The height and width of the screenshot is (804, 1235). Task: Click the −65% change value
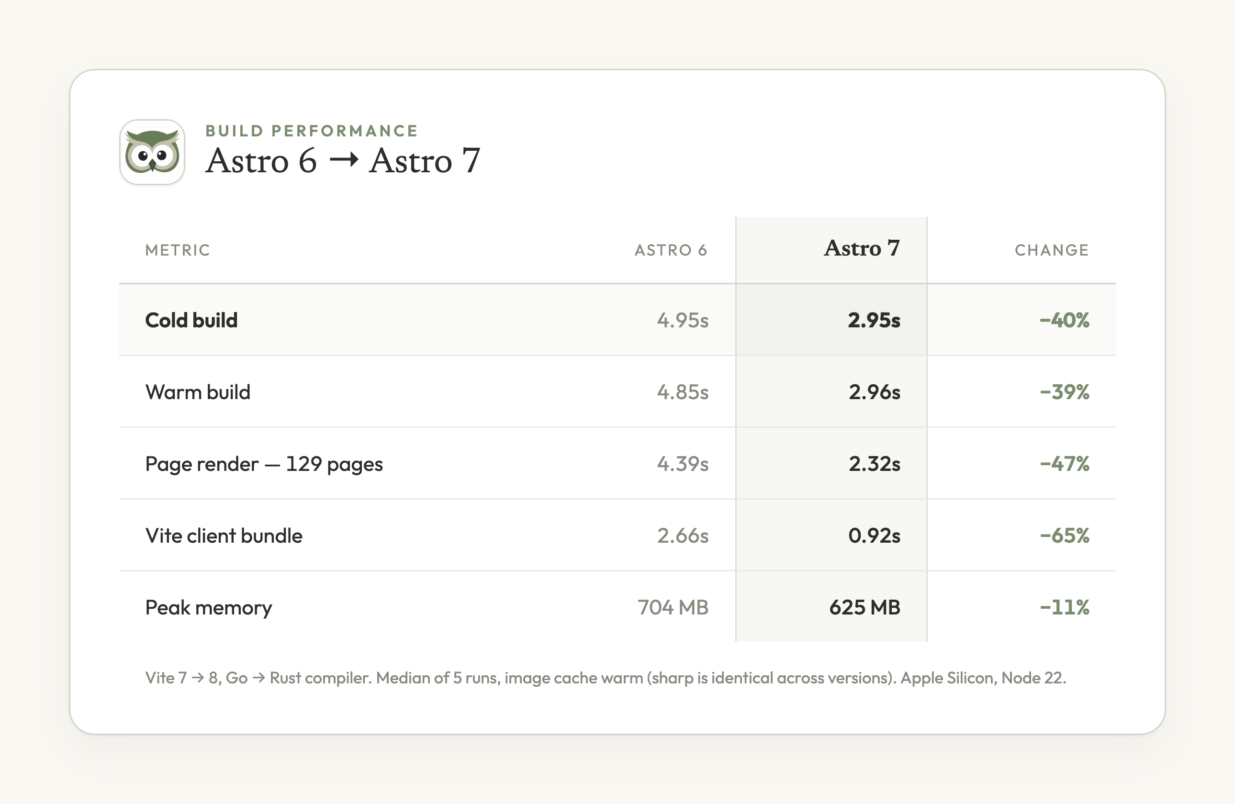(x=1065, y=536)
